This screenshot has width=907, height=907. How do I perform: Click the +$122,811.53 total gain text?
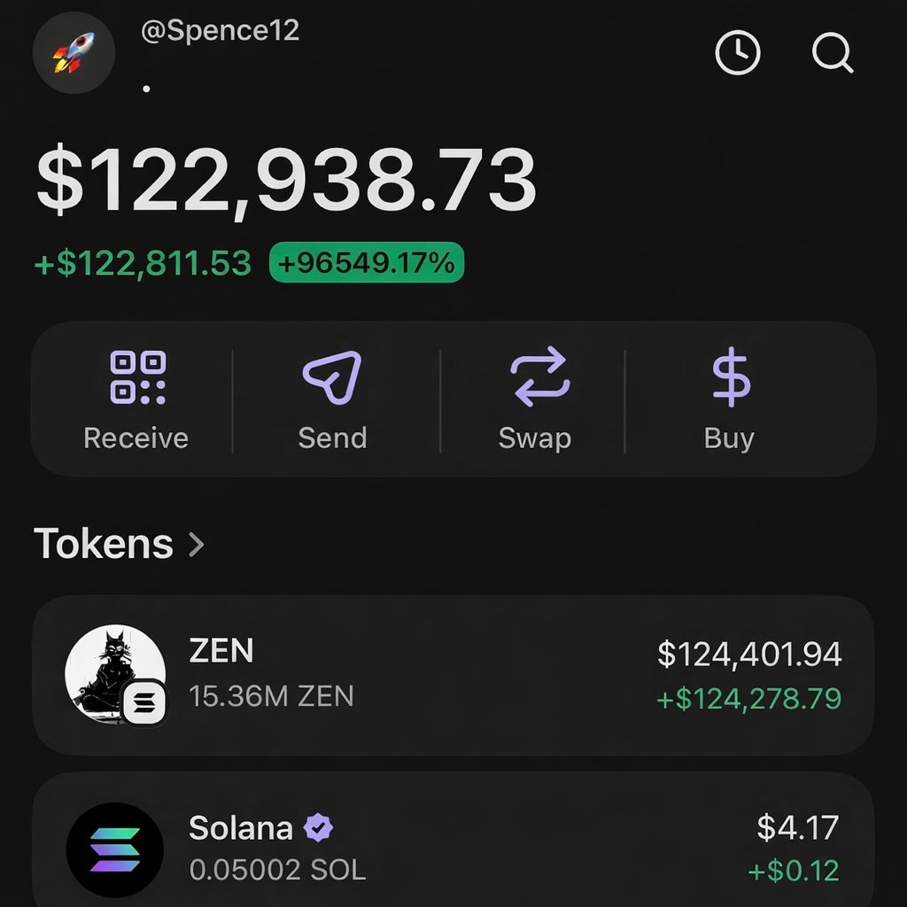[143, 263]
